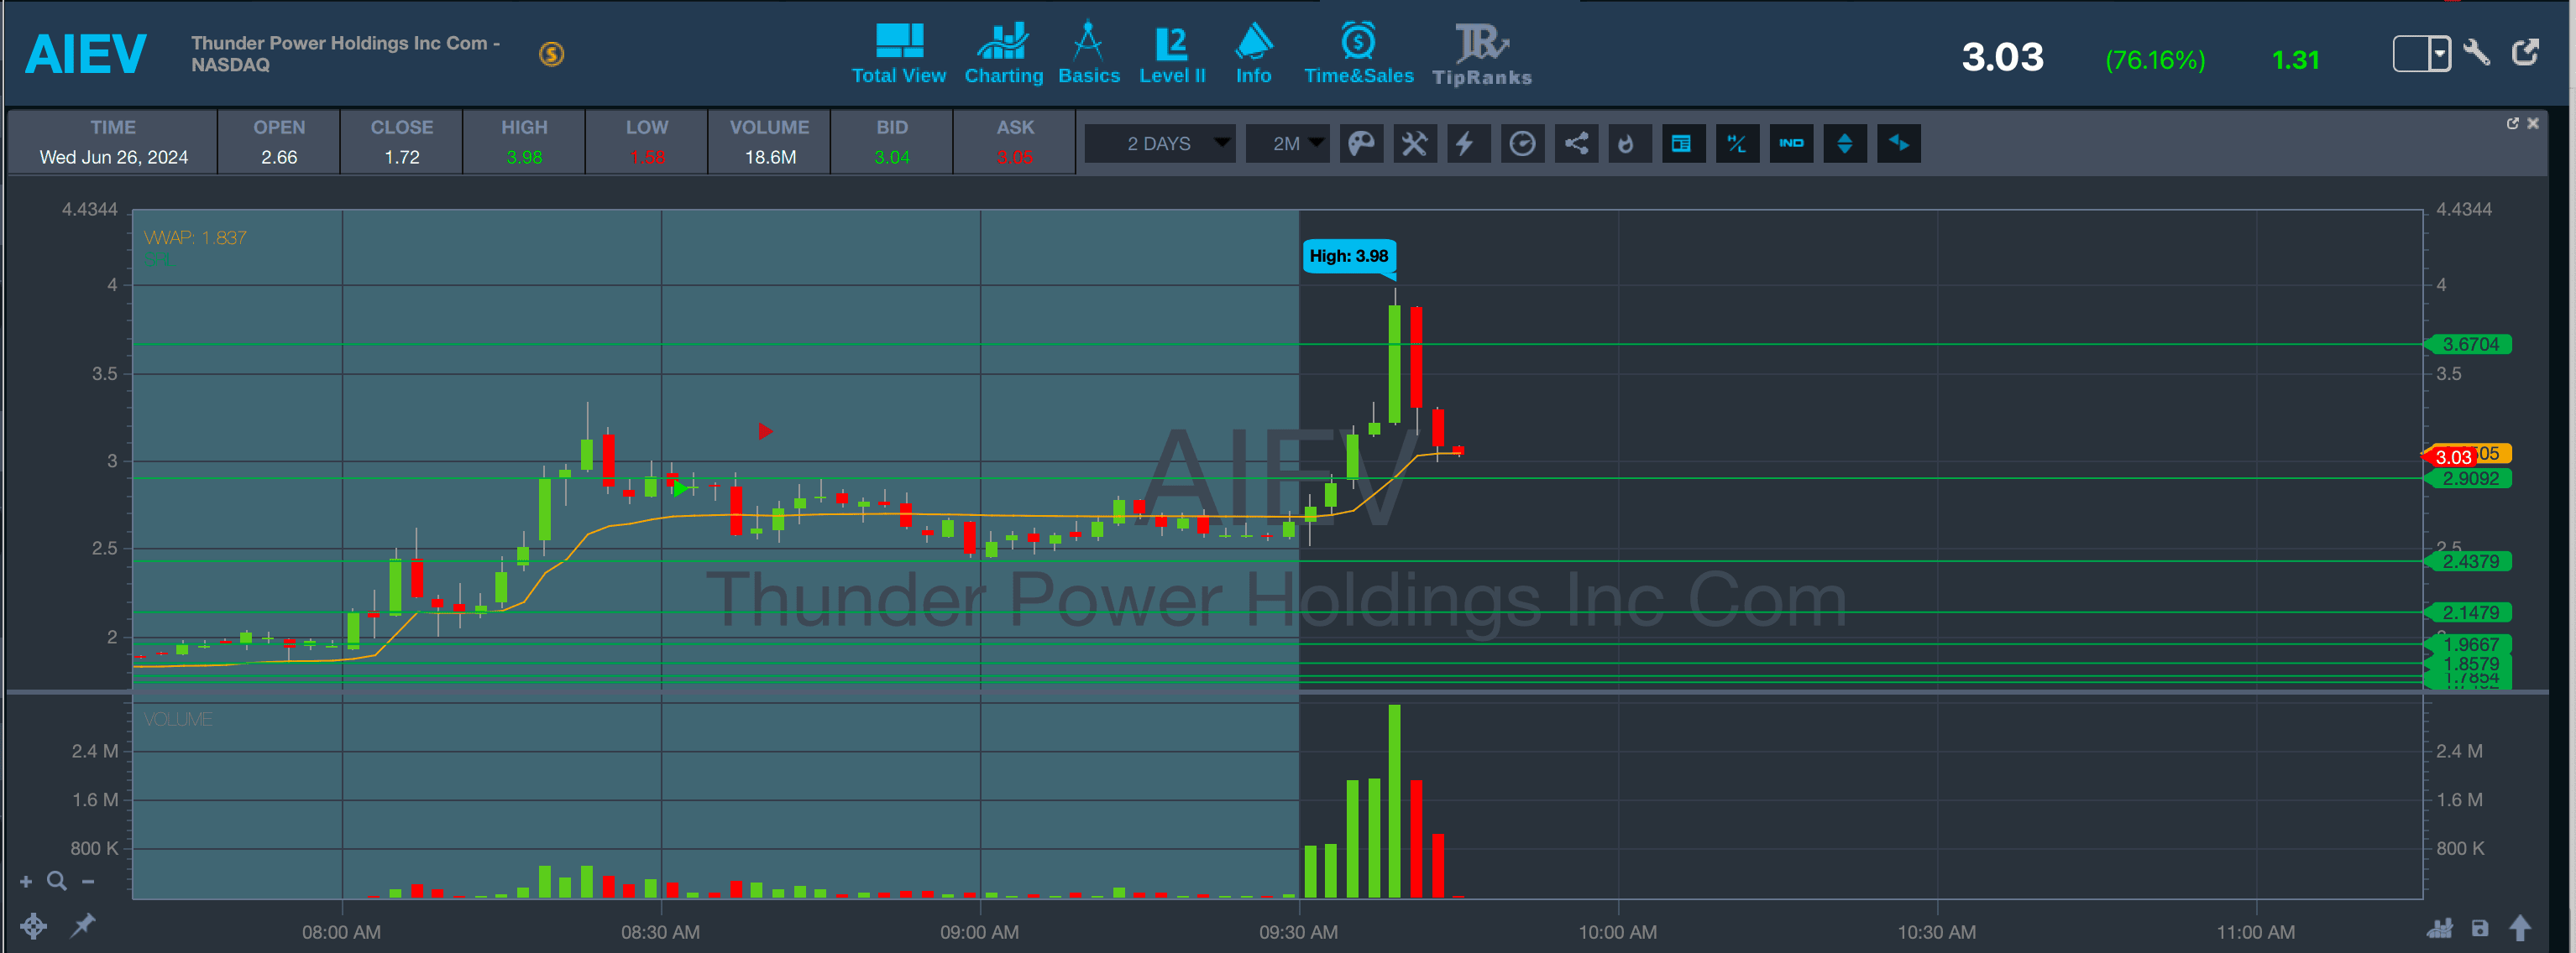Toggle the IND indicators button

click(1791, 143)
